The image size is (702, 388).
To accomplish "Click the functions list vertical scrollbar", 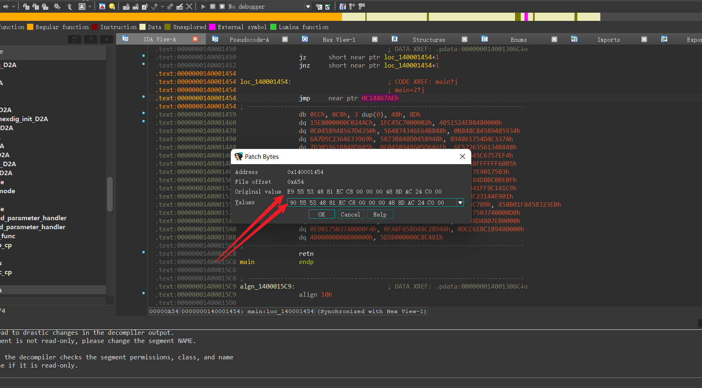I will click(x=109, y=194).
